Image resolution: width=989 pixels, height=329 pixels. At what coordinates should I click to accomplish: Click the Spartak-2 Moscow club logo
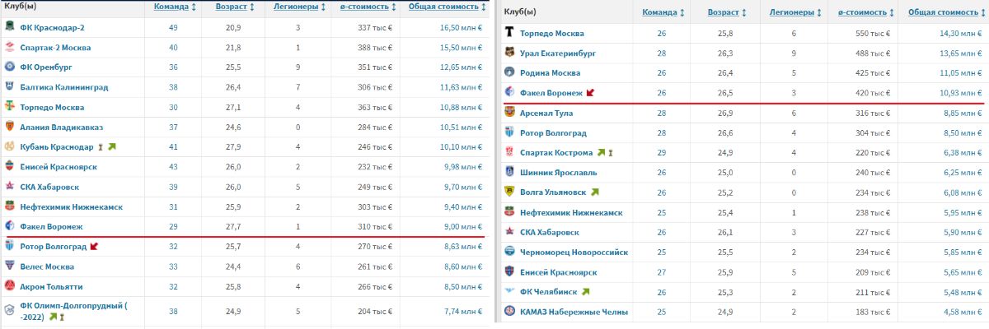(x=9, y=48)
